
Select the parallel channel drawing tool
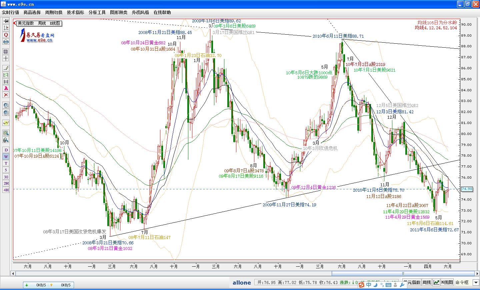[x=6, y=75]
